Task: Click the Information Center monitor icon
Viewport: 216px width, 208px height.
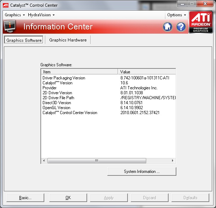Action: [10, 26]
